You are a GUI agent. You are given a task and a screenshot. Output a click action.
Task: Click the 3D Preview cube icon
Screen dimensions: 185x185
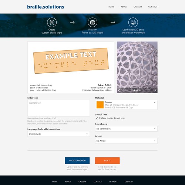coord(92,22)
